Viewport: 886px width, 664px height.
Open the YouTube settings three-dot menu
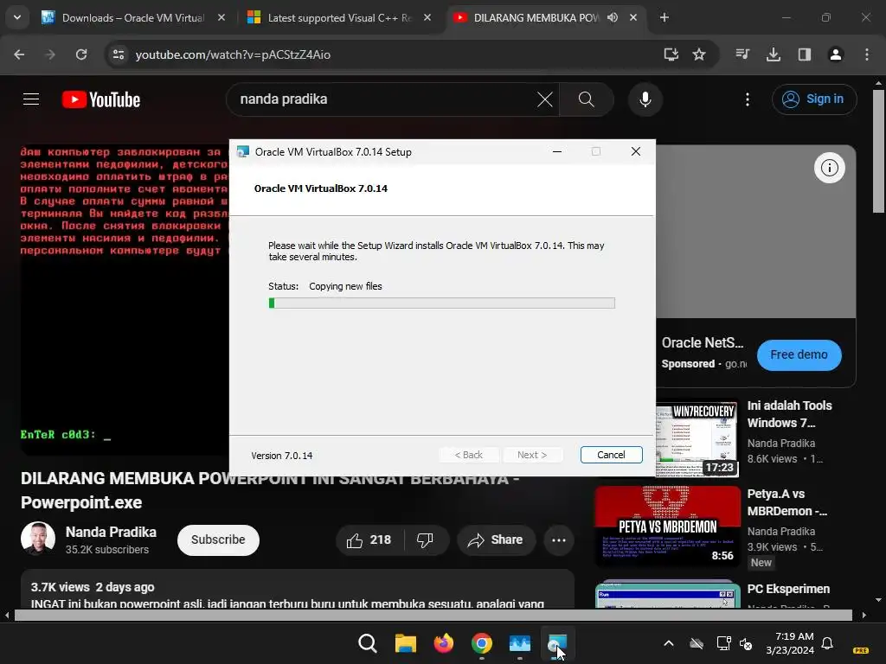(748, 99)
